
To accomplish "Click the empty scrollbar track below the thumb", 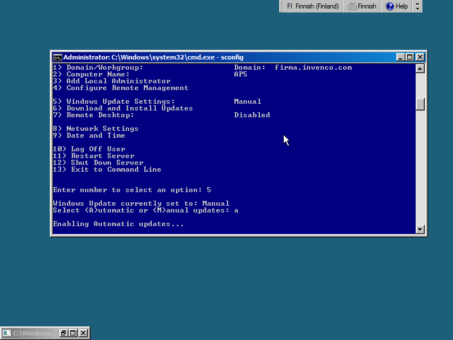I will coord(420,170).
